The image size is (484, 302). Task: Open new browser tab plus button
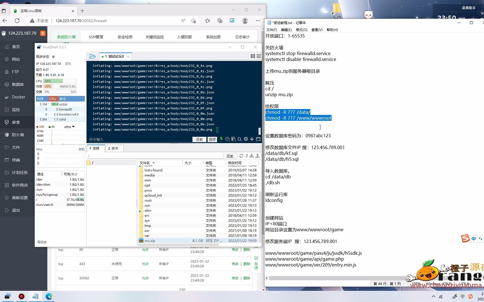point(82,11)
